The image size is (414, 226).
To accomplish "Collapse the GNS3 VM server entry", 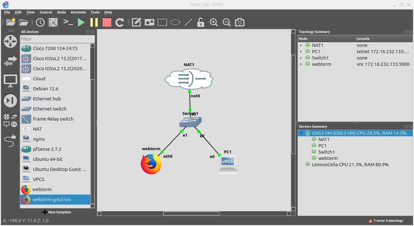I will pos(301,133).
